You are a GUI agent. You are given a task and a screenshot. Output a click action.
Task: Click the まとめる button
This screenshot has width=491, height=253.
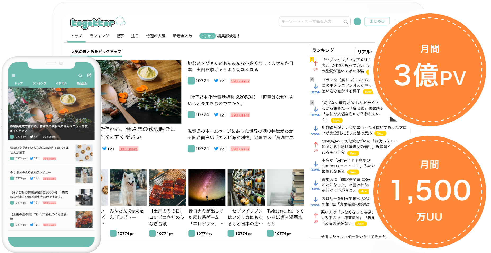point(377,21)
